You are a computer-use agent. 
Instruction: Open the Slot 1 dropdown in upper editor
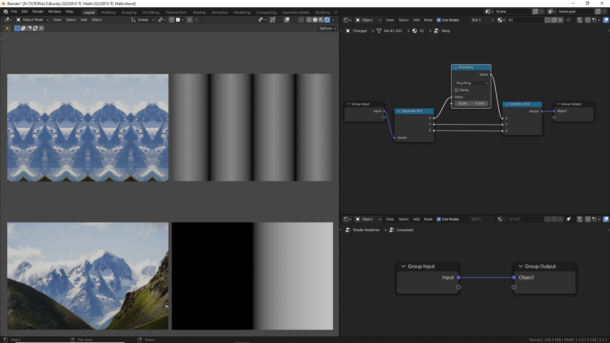482,20
